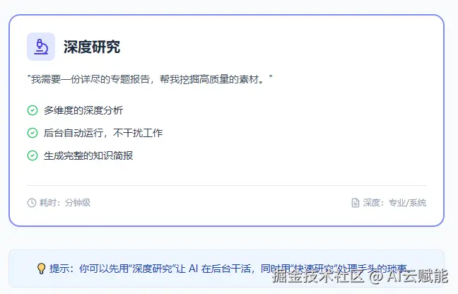Click the microscope icon beside 深度研究
Screen dimensions: 458x294
tap(41, 47)
